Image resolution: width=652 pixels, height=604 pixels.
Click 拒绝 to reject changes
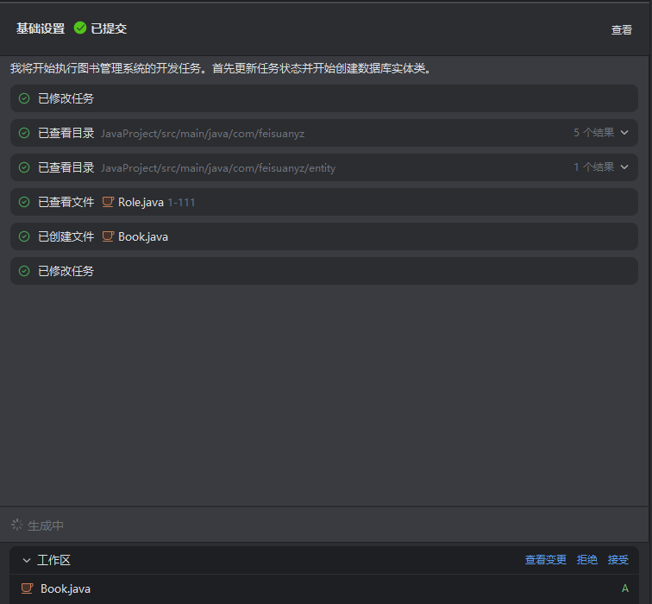pyautogui.click(x=587, y=560)
